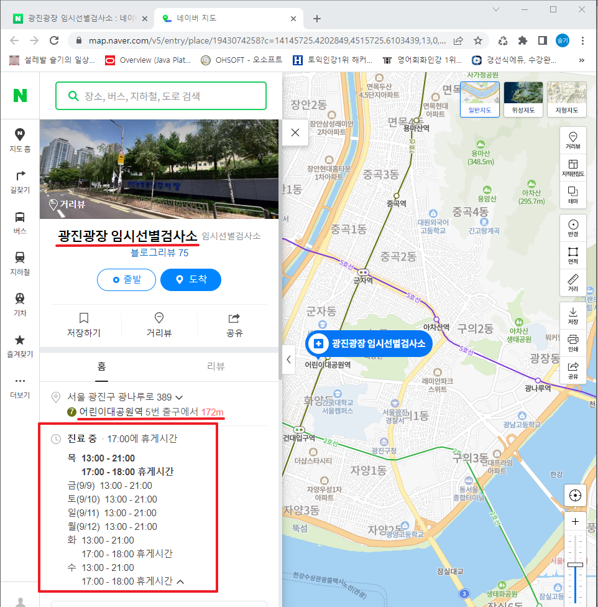Open 기차 train menu

tap(20, 305)
